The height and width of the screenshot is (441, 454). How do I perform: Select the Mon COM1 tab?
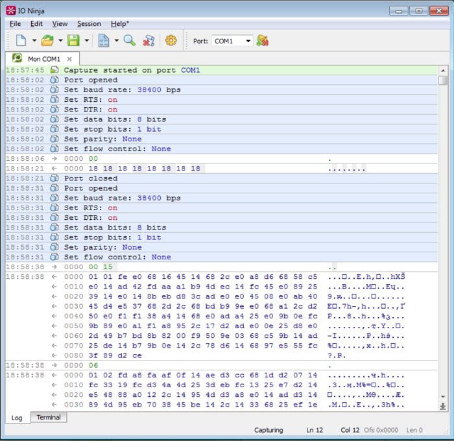tap(42, 59)
